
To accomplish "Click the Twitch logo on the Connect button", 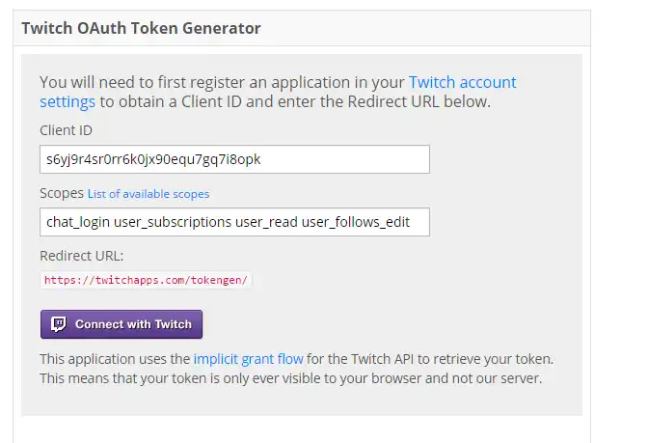I will (58, 324).
